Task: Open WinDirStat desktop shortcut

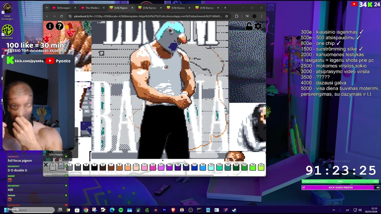Action: (7, 32)
